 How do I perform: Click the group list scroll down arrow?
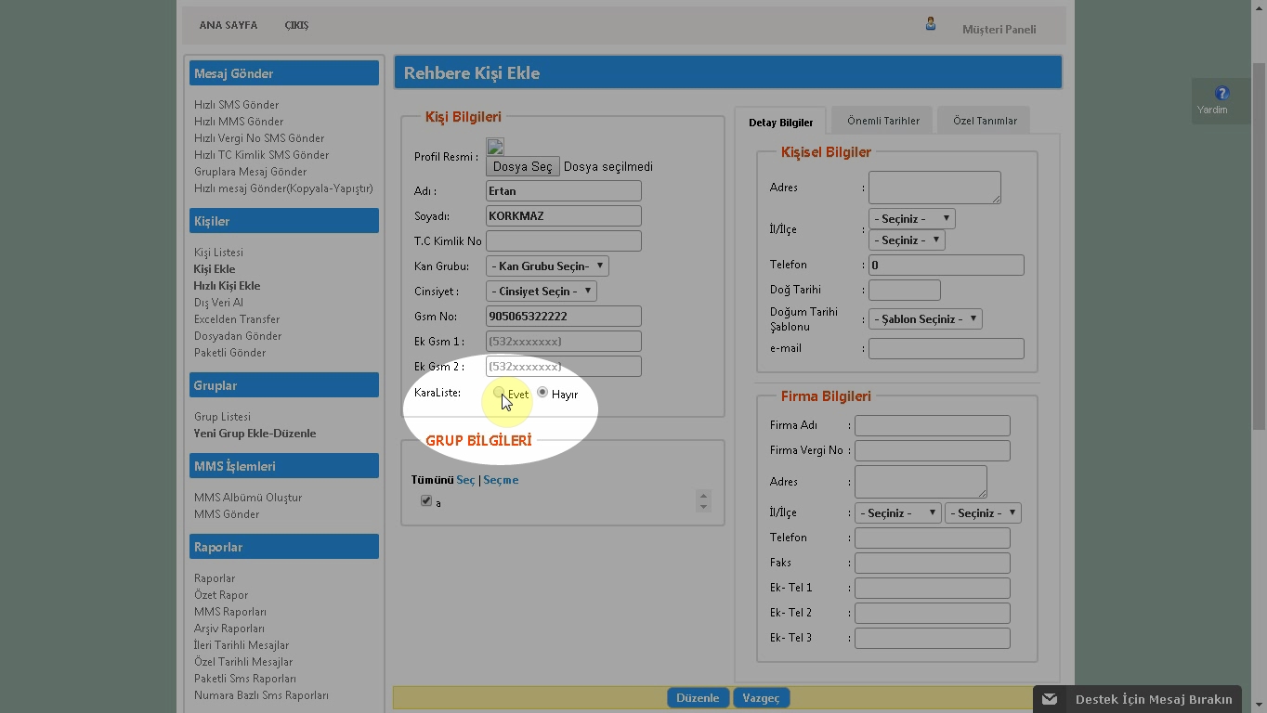coord(703,506)
